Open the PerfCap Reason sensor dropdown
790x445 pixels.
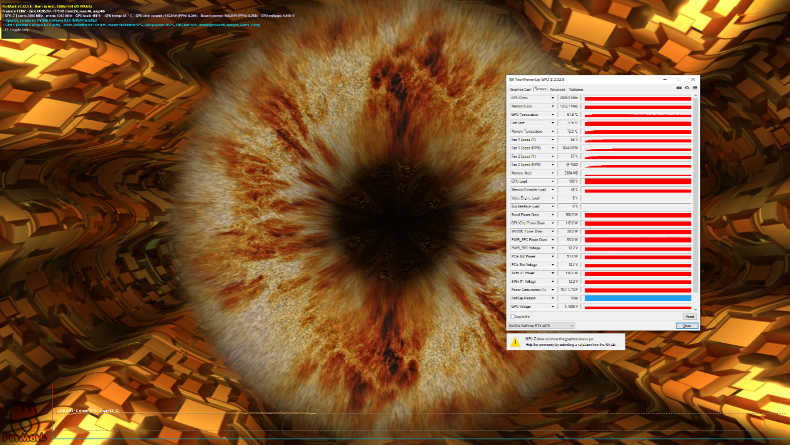tap(552, 299)
